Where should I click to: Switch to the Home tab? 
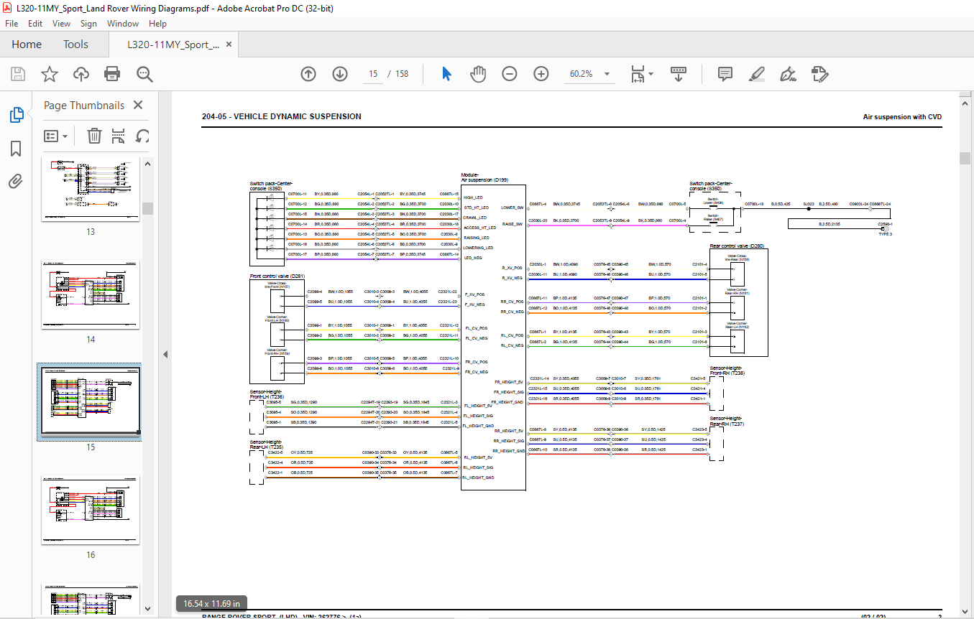tap(27, 45)
